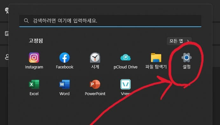
Task: Click the 모든 앱 button
Action: tap(179, 41)
